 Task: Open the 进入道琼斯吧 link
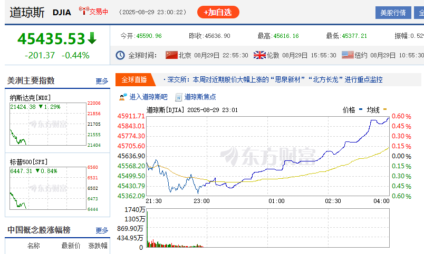pyautogui.click(x=148, y=97)
